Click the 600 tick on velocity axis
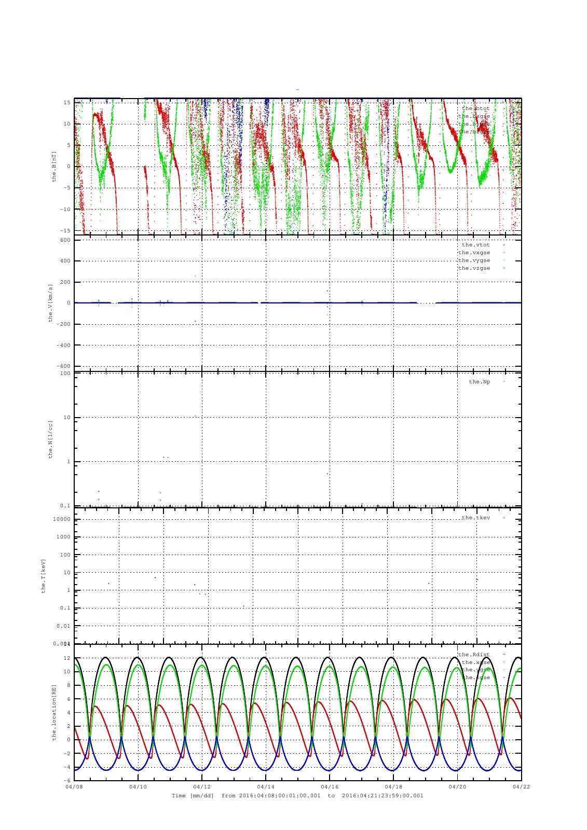The image size is (587, 830). click(65, 240)
